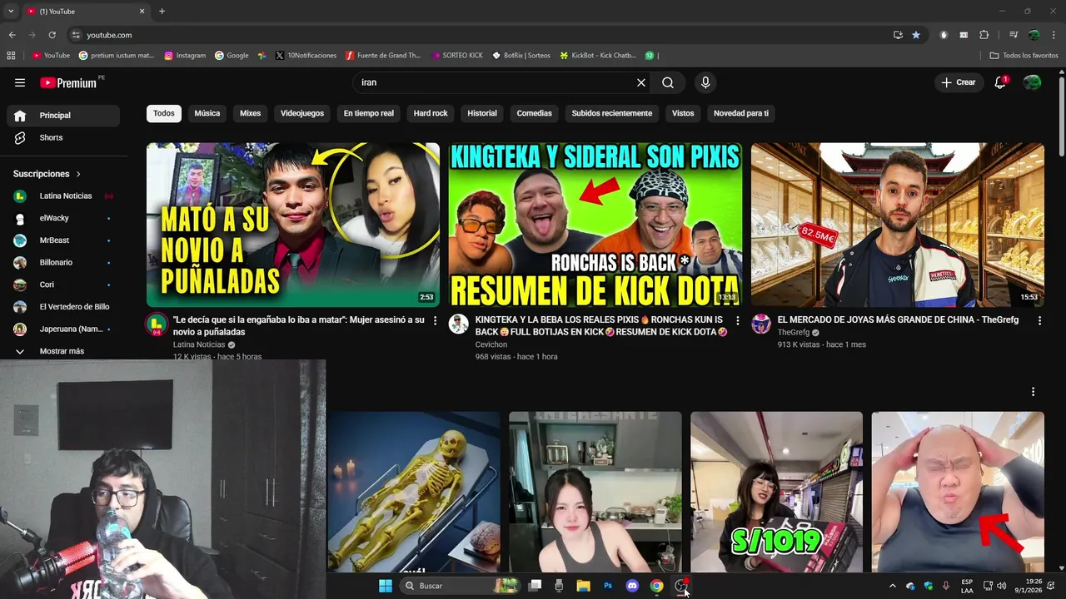Open the Shorts shelf three-dot menu
1066x599 pixels.
click(1033, 391)
